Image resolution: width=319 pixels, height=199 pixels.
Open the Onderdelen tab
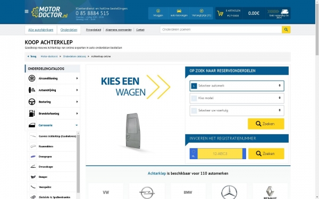[69, 30]
